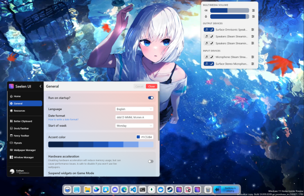
Task: Open the sailboat app in dock
Action: click(x=106, y=190)
